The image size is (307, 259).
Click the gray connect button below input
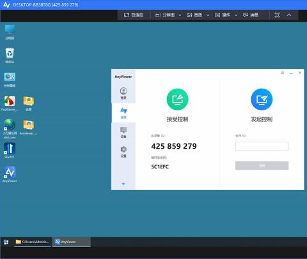262,166
